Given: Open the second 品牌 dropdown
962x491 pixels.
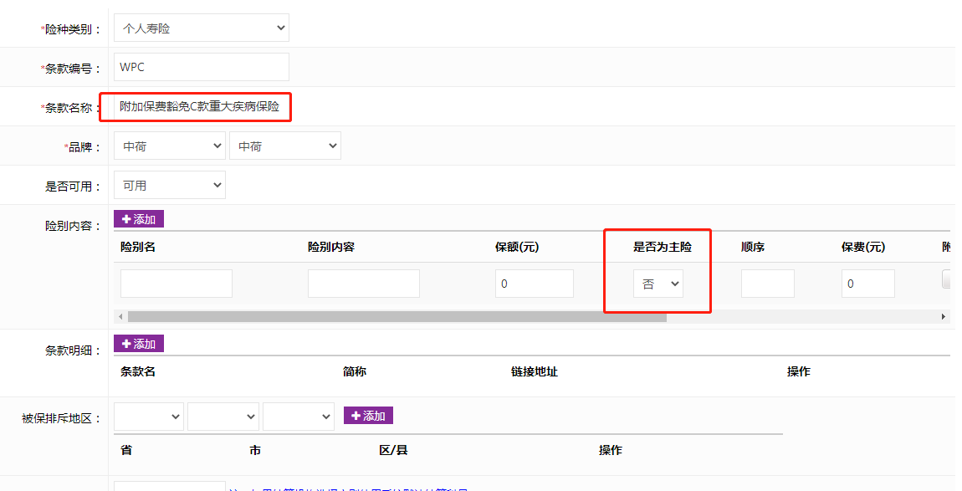Looking at the screenshot, I should pos(284,146).
